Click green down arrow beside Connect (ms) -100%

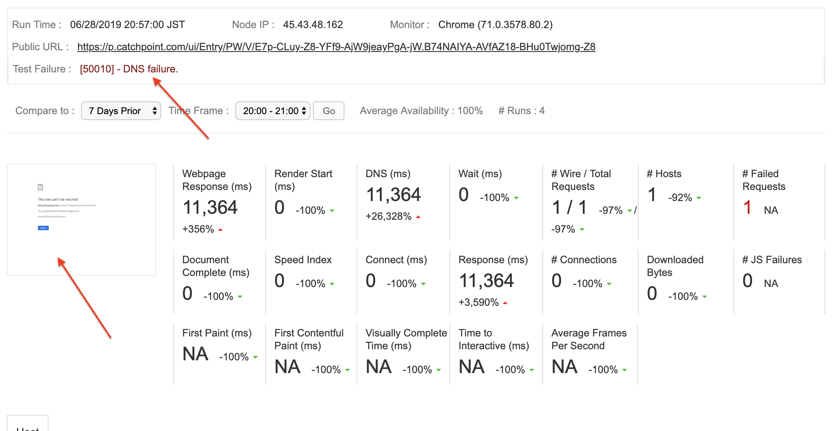pyautogui.click(x=423, y=284)
